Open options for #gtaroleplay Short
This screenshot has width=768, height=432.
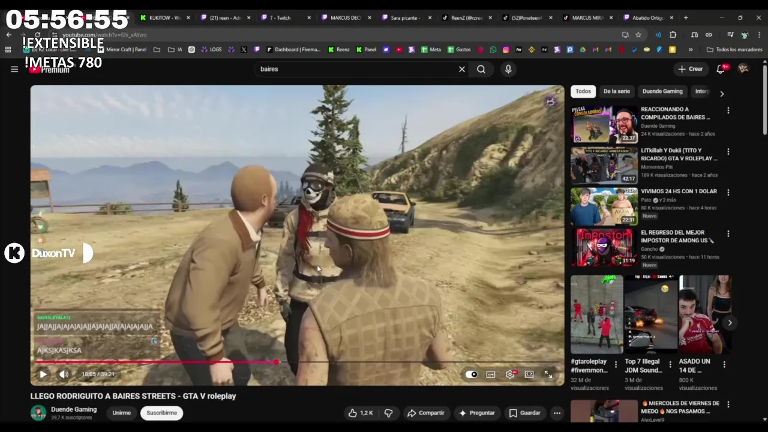tap(616, 364)
